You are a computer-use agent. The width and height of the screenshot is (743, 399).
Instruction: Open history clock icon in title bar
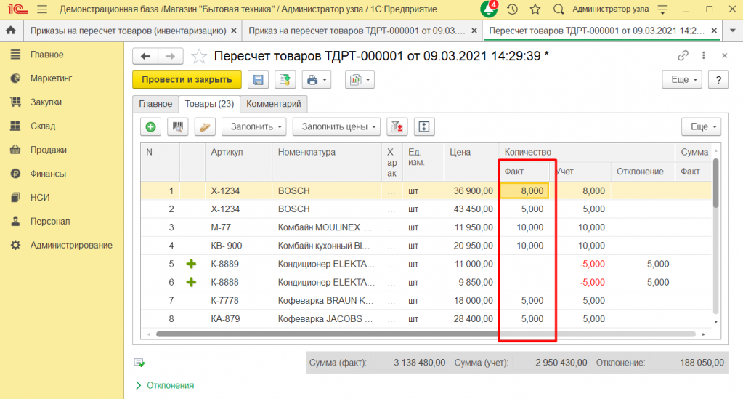512,9
